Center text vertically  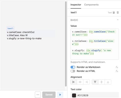pyautogui.click(x=102, y=82)
